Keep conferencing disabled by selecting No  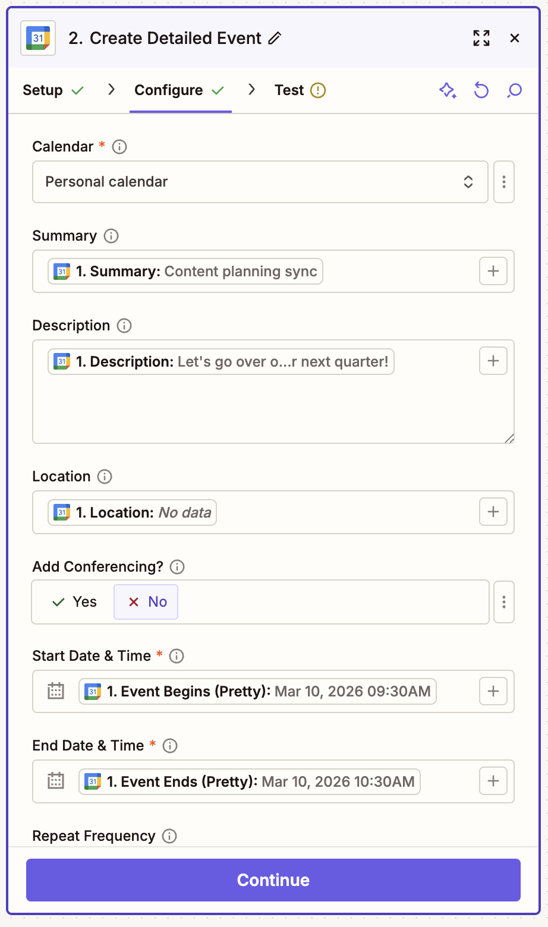[146, 601]
